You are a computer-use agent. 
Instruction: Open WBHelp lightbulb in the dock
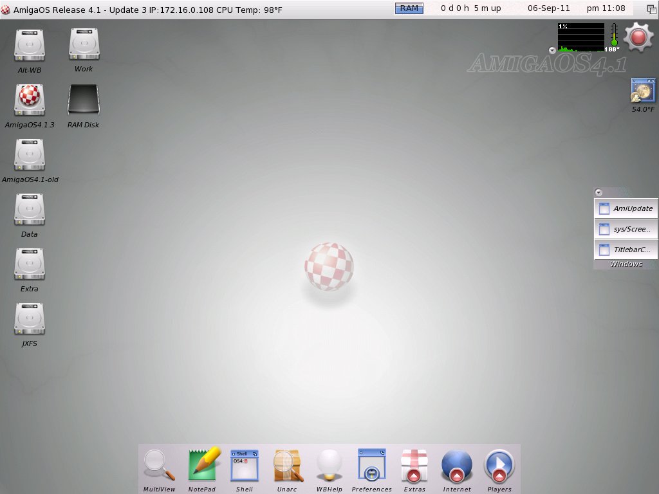329,466
